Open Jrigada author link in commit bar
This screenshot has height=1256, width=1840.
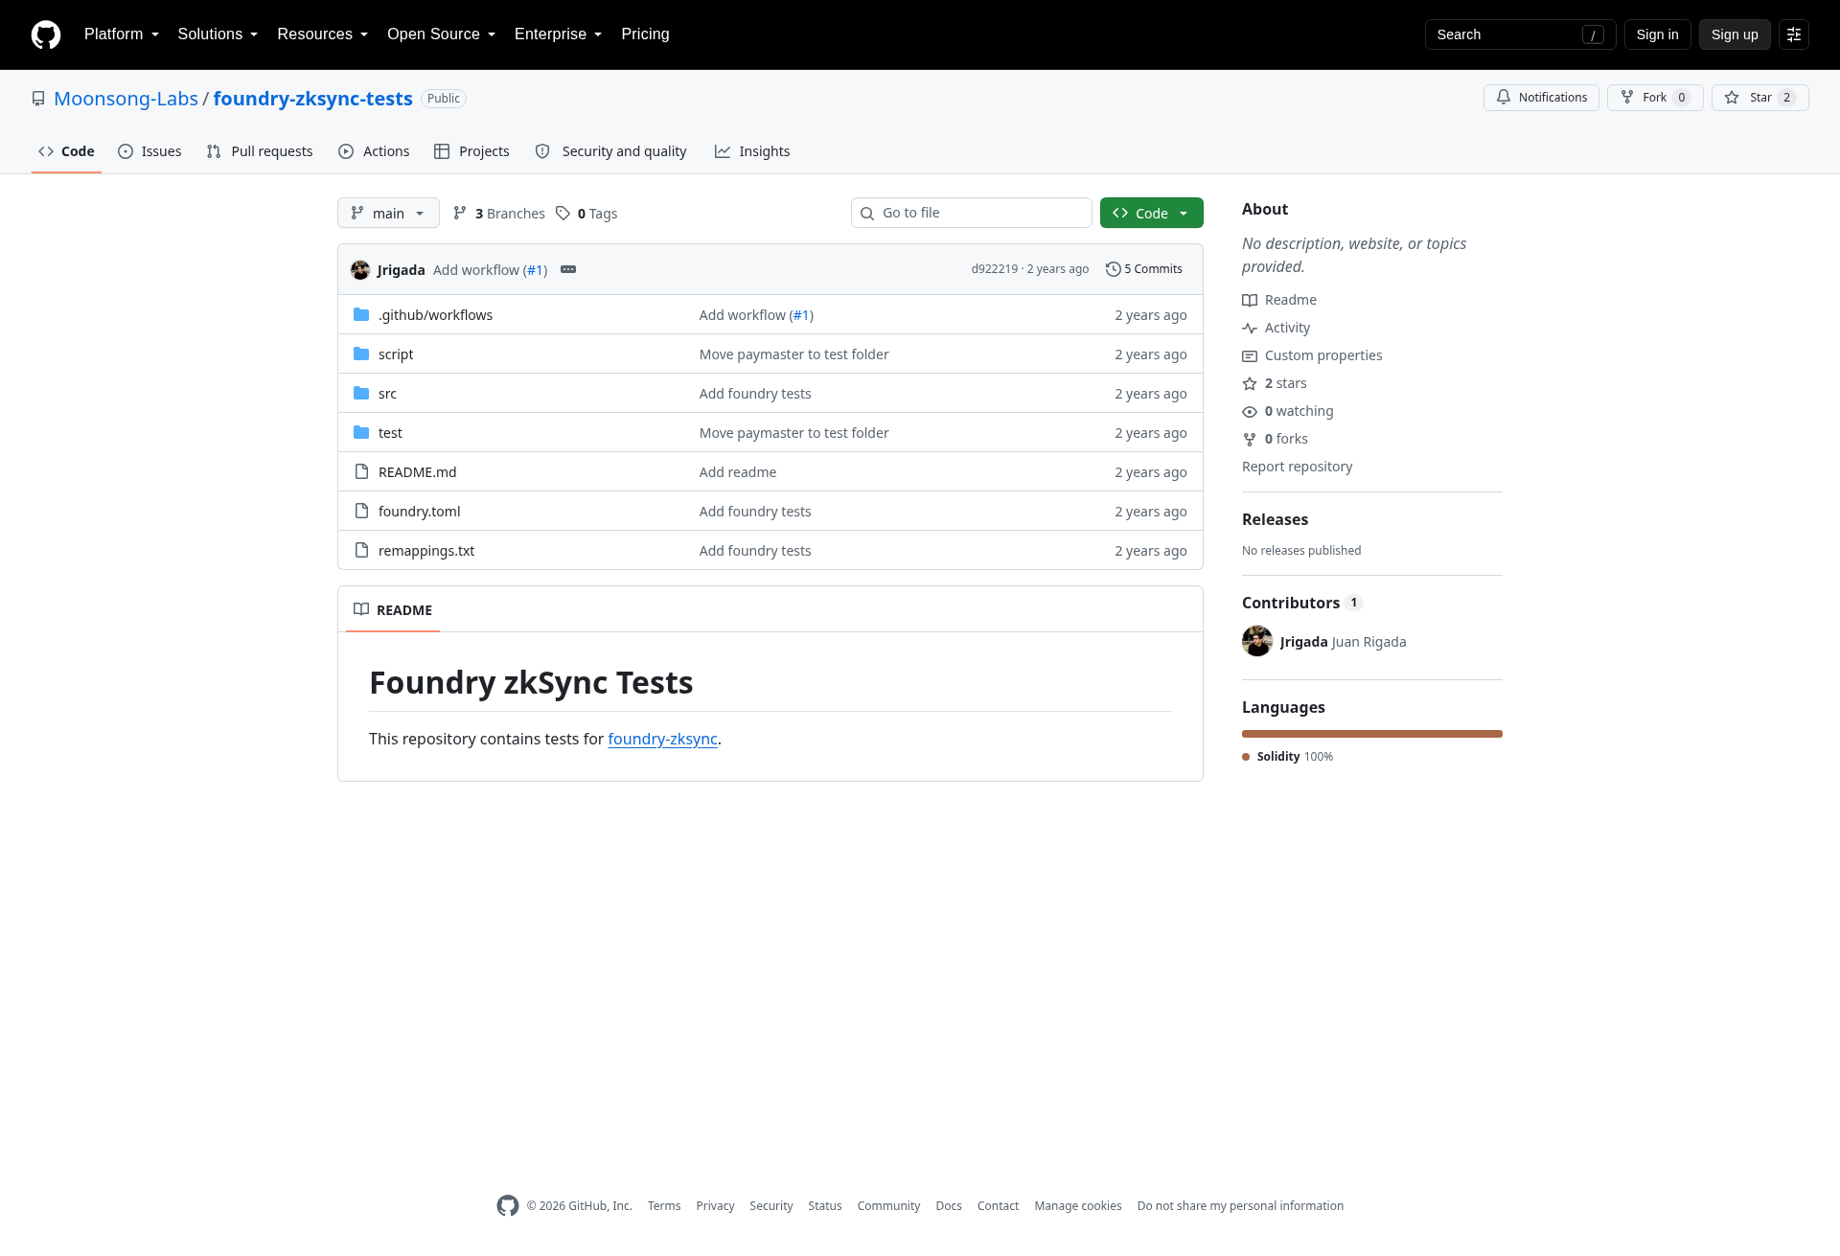pyautogui.click(x=401, y=270)
